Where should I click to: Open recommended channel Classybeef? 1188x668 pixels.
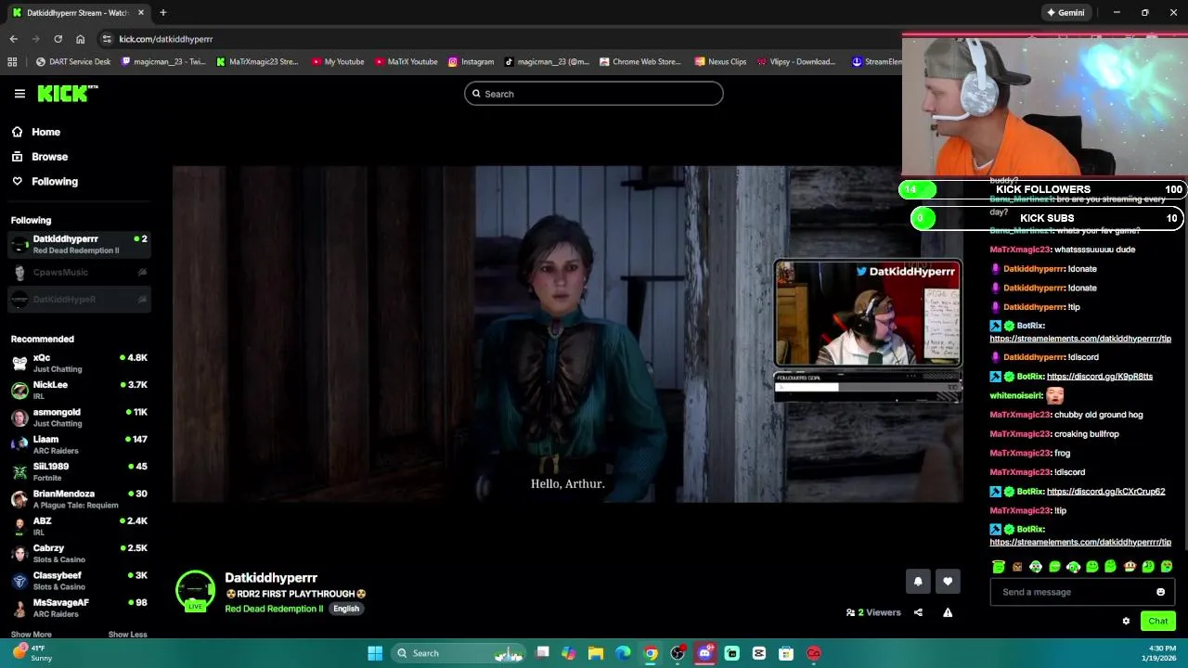[79, 581]
